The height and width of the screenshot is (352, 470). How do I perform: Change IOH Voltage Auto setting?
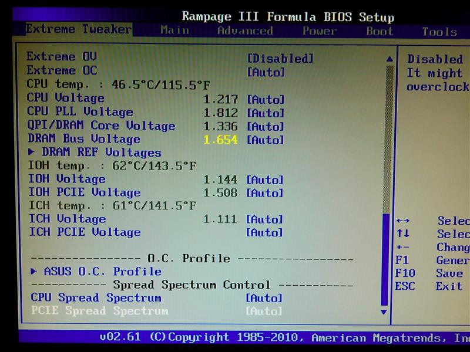click(x=264, y=180)
